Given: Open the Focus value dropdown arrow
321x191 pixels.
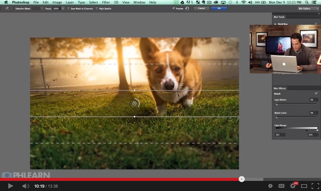Looking at the screenshot, I should click(63, 8).
